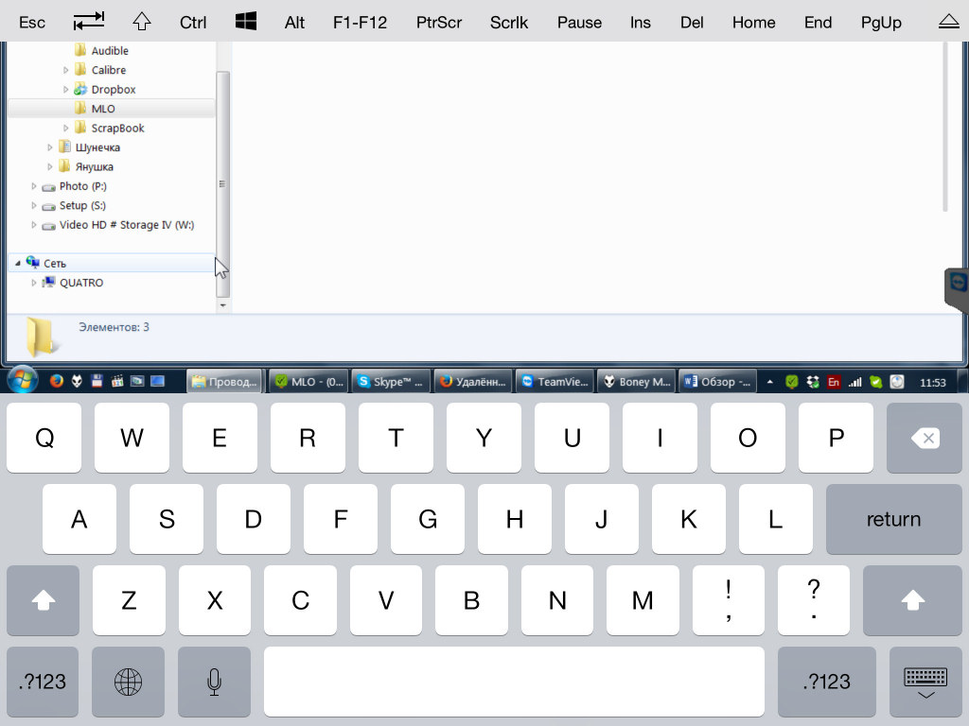Tap the globe language switch key

128,682
